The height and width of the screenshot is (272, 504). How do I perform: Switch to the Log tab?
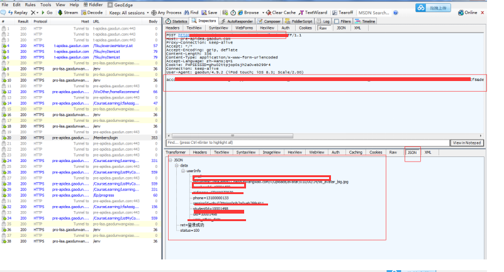click(x=323, y=21)
